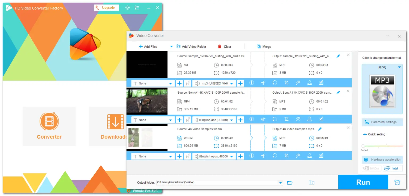
Task: Toggle the H subtitle option on 4K Video Samples.webm row
Action: 188,156
